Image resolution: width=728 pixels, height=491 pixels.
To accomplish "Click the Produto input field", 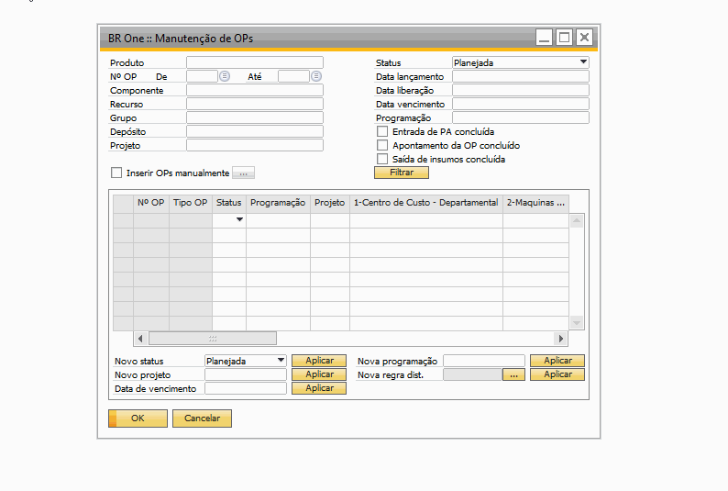I will pyautogui.click(x=254, y=63).
